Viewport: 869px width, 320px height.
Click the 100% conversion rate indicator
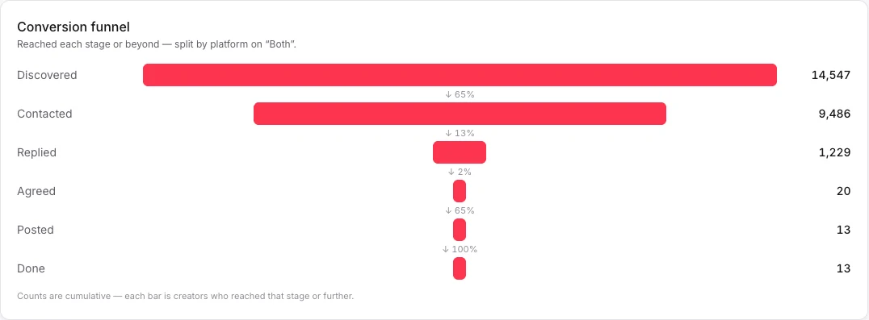[460, 249]
